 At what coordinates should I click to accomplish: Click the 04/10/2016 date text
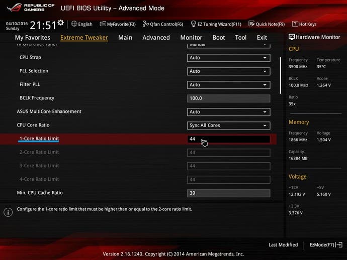(17, 24)
